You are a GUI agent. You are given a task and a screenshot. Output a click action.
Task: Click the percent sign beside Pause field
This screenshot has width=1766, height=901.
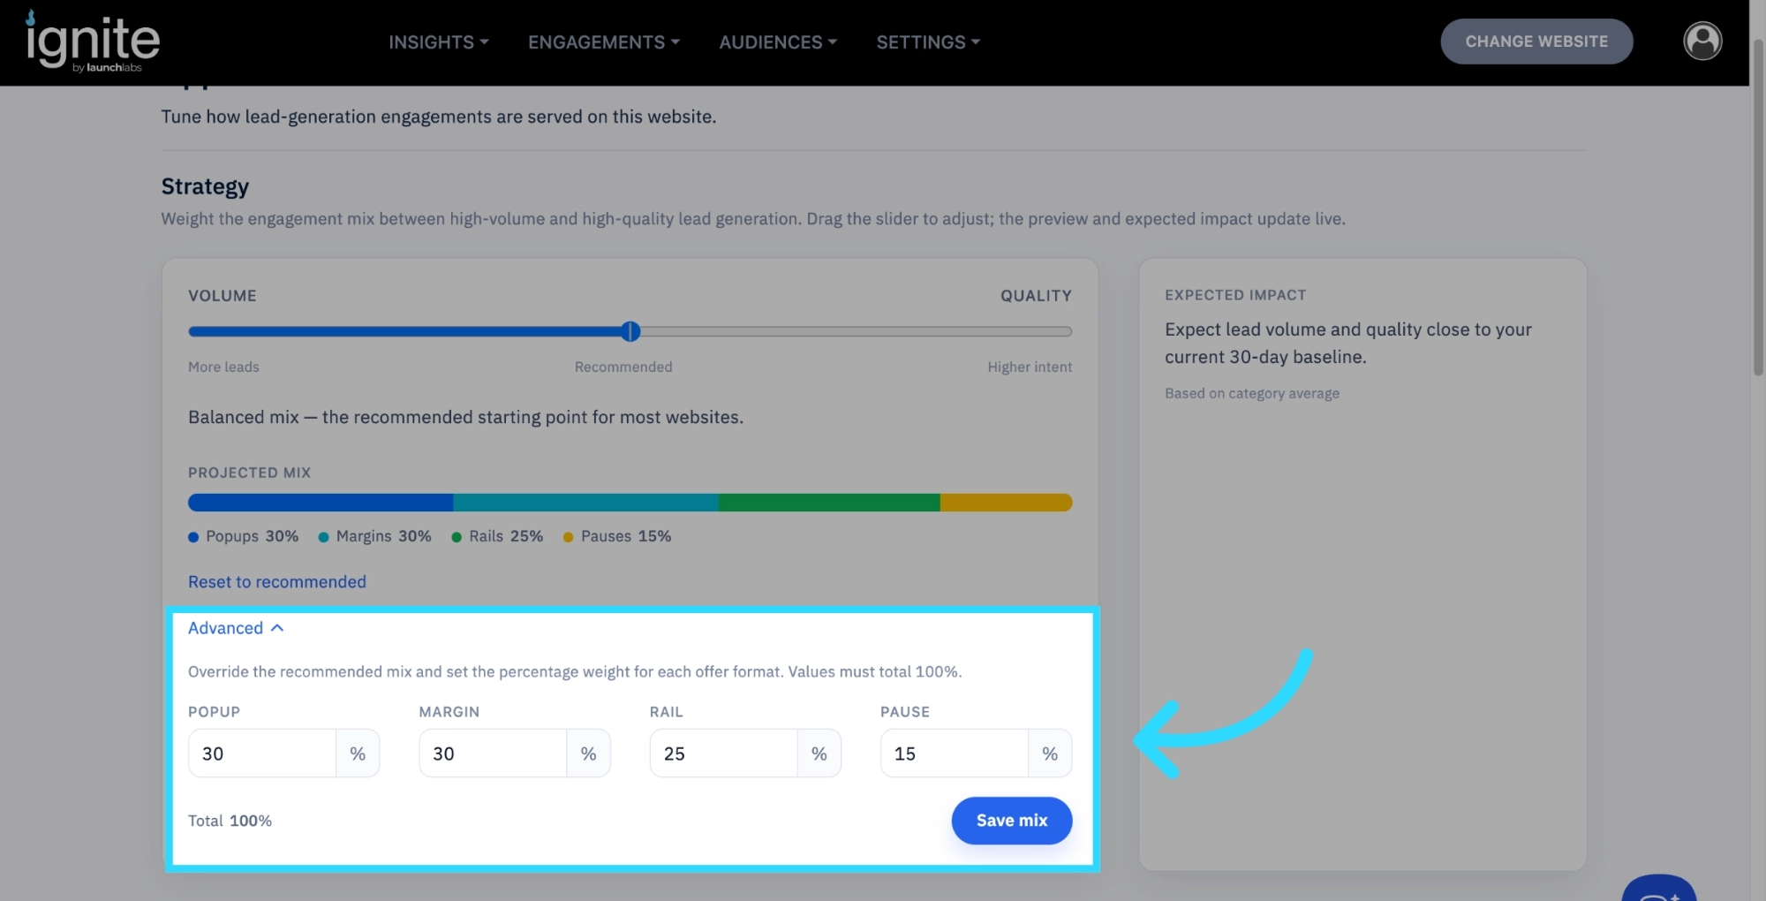coord(1050,753)
